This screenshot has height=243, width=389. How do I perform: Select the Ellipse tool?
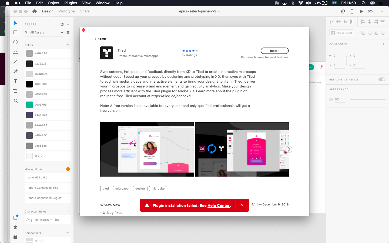pos(15,42)
